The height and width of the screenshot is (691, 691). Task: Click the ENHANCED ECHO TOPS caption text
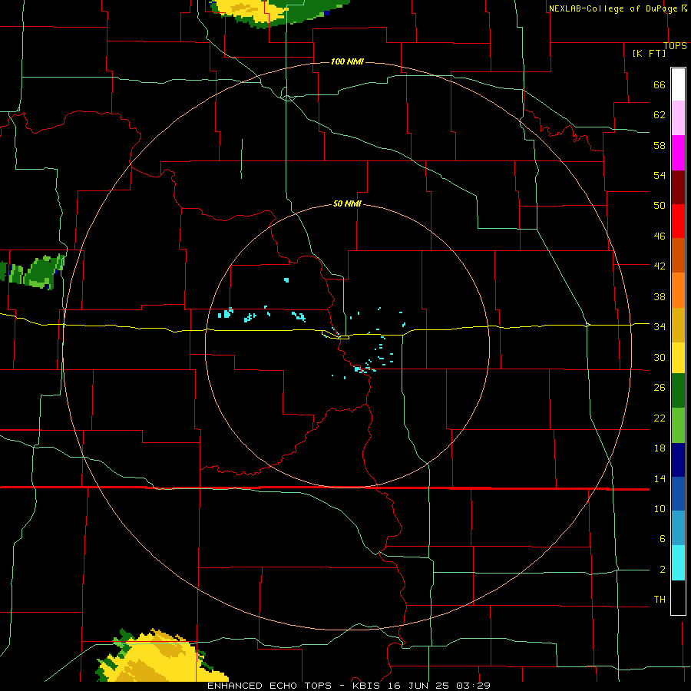269,686
